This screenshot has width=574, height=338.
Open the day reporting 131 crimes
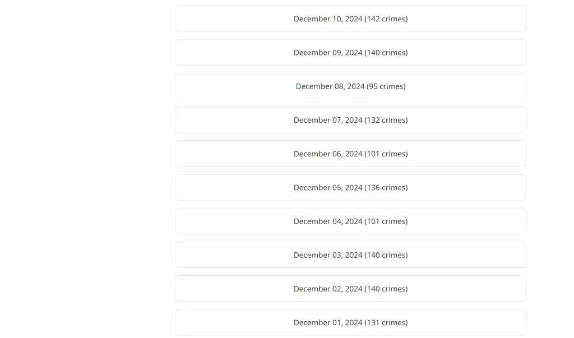pos(350,322)
